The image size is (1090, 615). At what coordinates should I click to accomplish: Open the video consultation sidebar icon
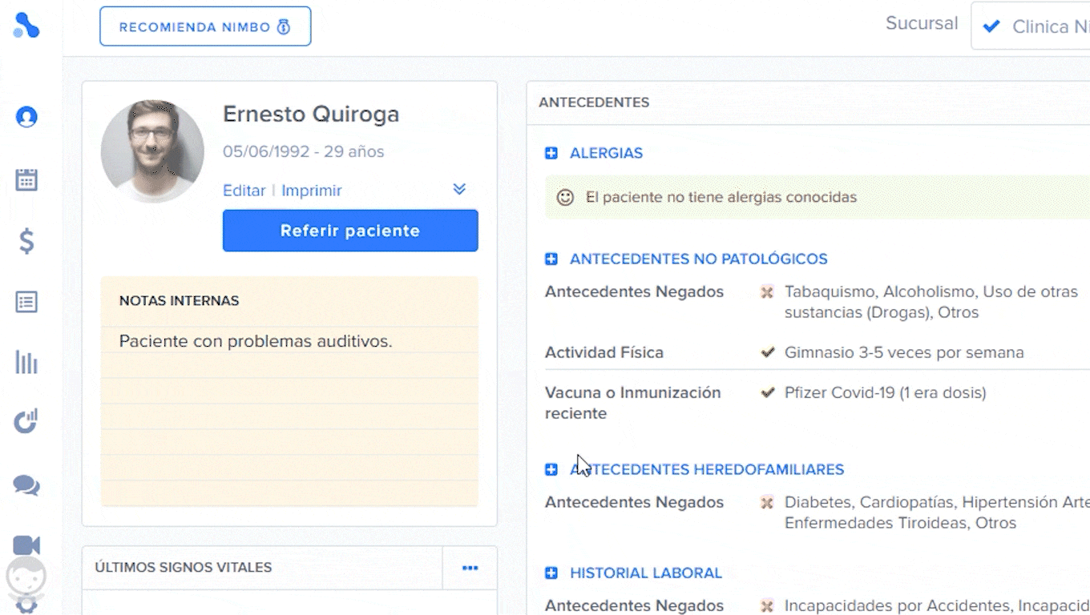click(x=26, y=545)
